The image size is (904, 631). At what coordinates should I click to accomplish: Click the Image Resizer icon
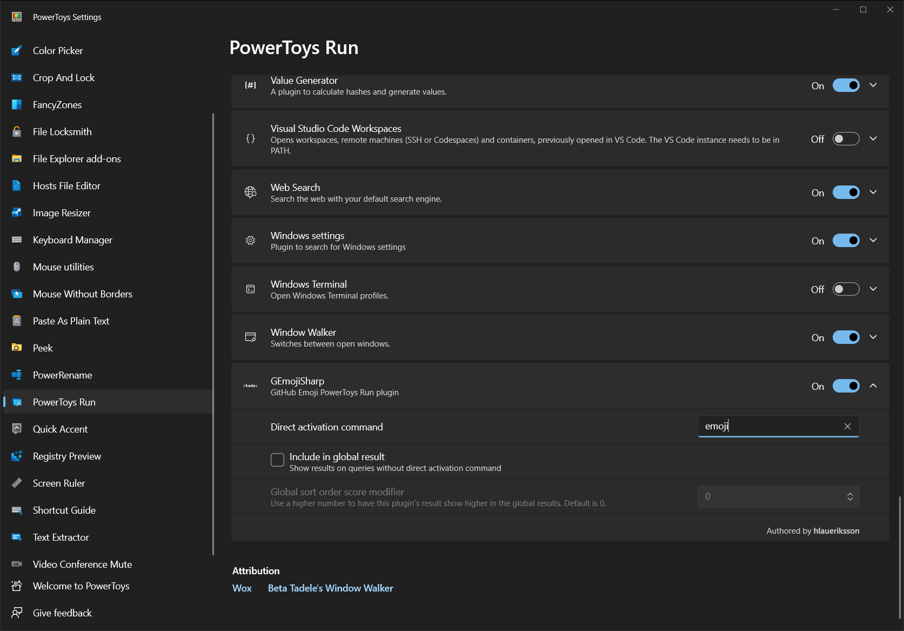pos(17,213)
